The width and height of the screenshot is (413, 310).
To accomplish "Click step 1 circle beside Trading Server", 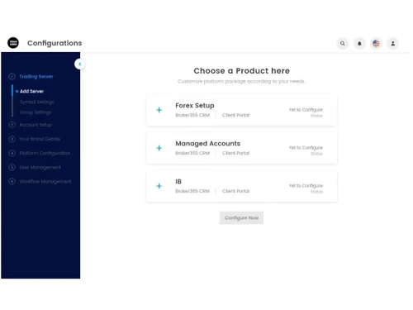I will (12, 77).
